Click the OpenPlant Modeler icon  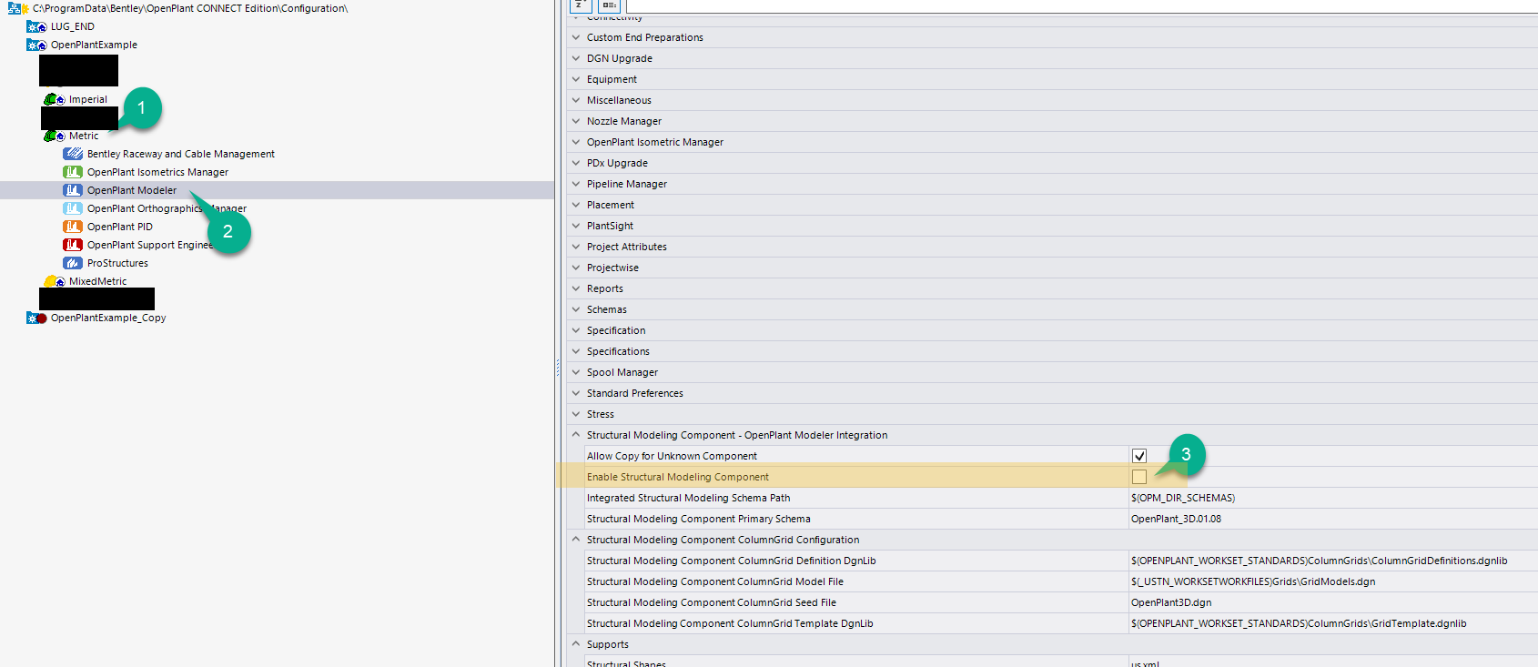coord(73,190)
